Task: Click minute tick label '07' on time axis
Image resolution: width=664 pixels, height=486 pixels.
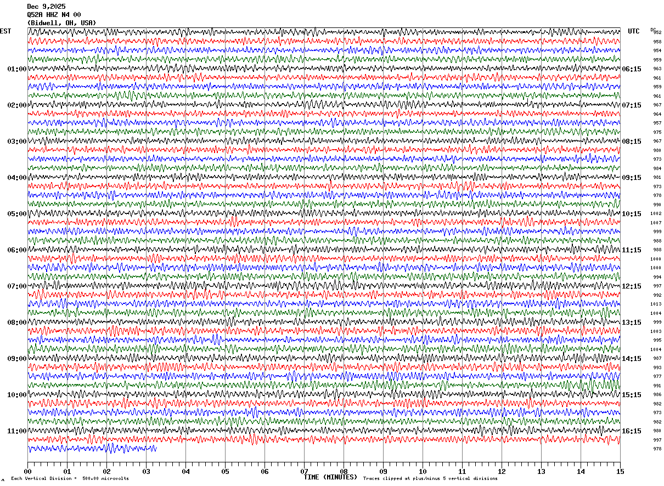Action: point(304,471)
